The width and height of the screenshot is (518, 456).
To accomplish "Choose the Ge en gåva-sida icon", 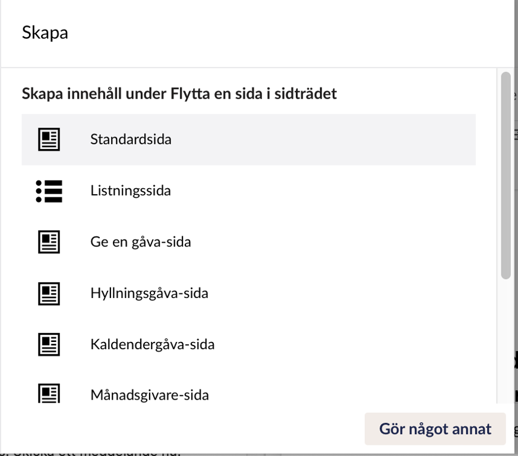I will 49,242.
